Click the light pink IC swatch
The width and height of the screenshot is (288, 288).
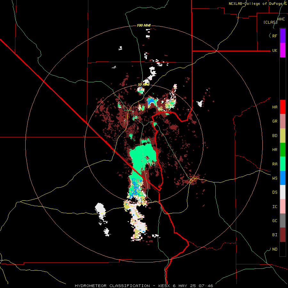pos(283,206)
